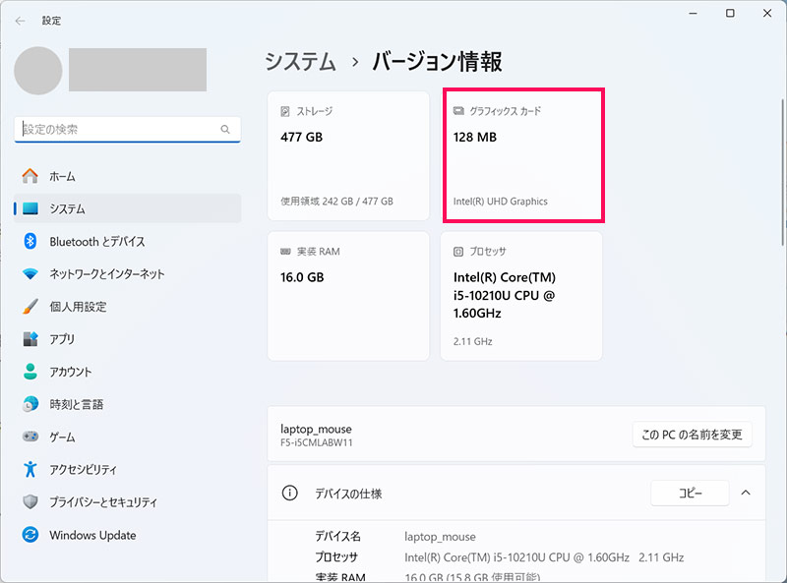Click the システム monitor icon in the sidebar
This screenshot has height=583, width=787.
pos(30,208)
